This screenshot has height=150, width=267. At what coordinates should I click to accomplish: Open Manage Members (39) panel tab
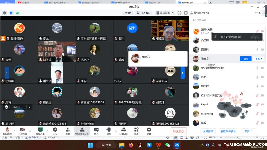click(82, 131)
